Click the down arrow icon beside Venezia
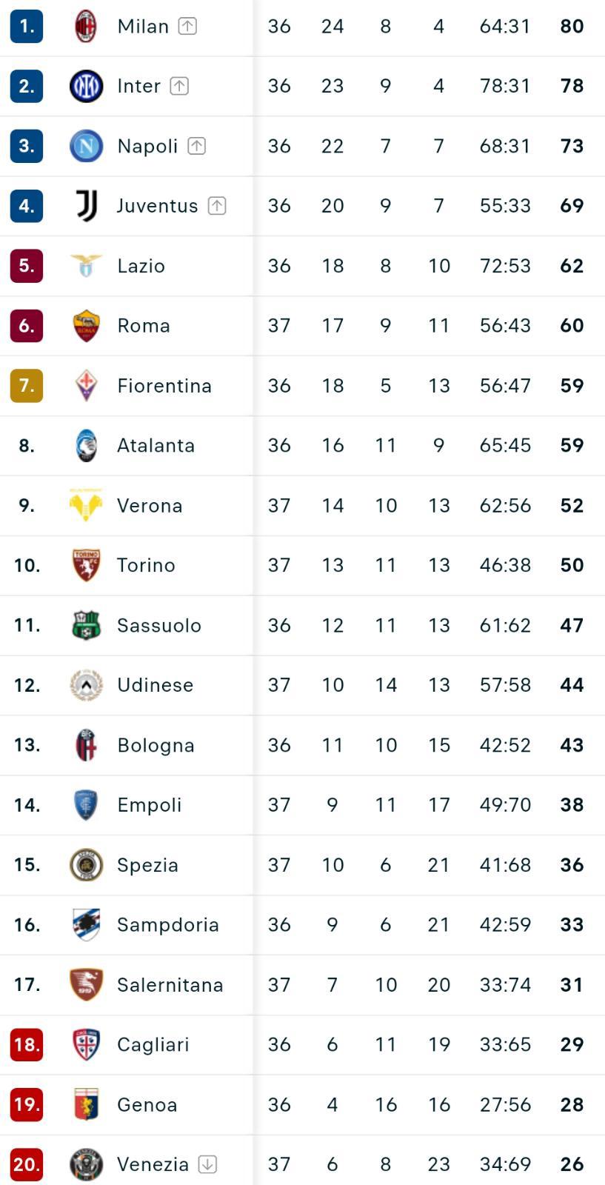Image resolution: width=605 pixels, height=1185 pixels. coord(207,1164)
